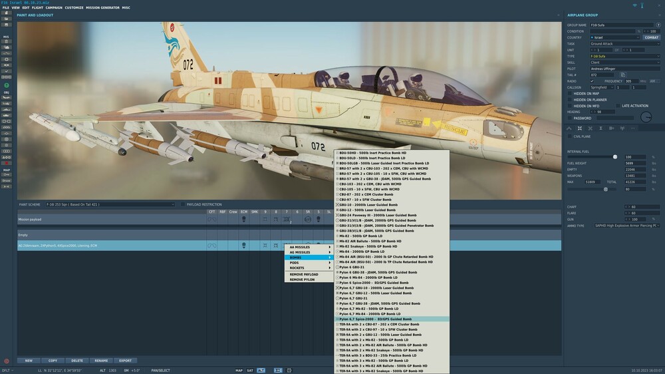Open the File menu
This screenshot has width=665, height=374.
[x=5, y=7]
